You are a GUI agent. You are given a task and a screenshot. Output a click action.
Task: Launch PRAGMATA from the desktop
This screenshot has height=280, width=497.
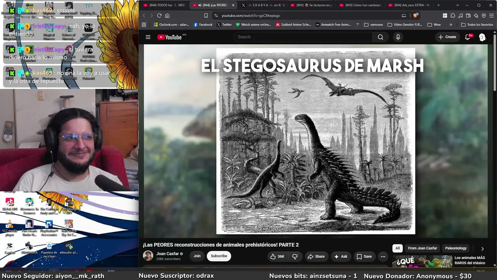(29, 248)
